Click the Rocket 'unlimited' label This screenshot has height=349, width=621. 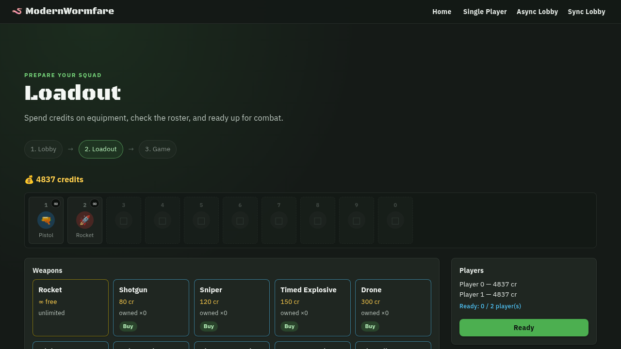coord(51,313)
